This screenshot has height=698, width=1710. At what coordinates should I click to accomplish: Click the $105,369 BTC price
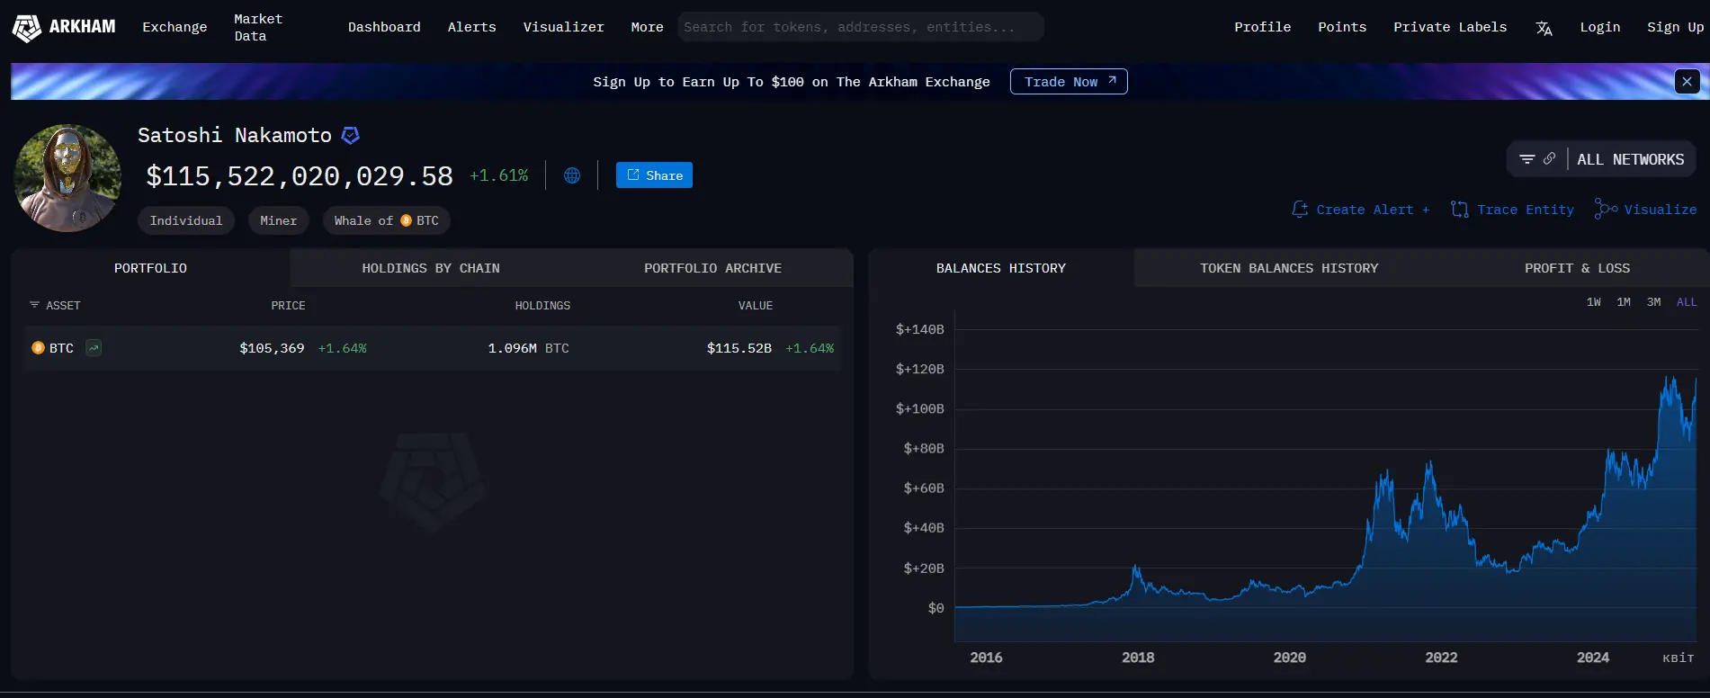click(x=272, y=348)
